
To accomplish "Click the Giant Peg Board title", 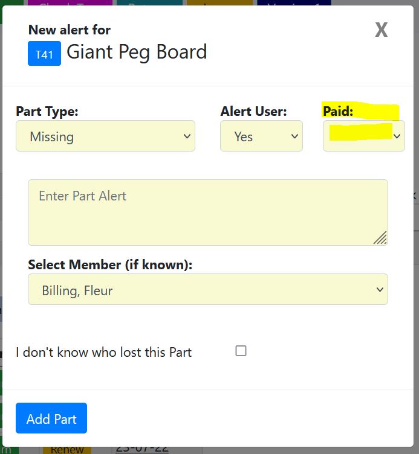I will tap(137, 53).
